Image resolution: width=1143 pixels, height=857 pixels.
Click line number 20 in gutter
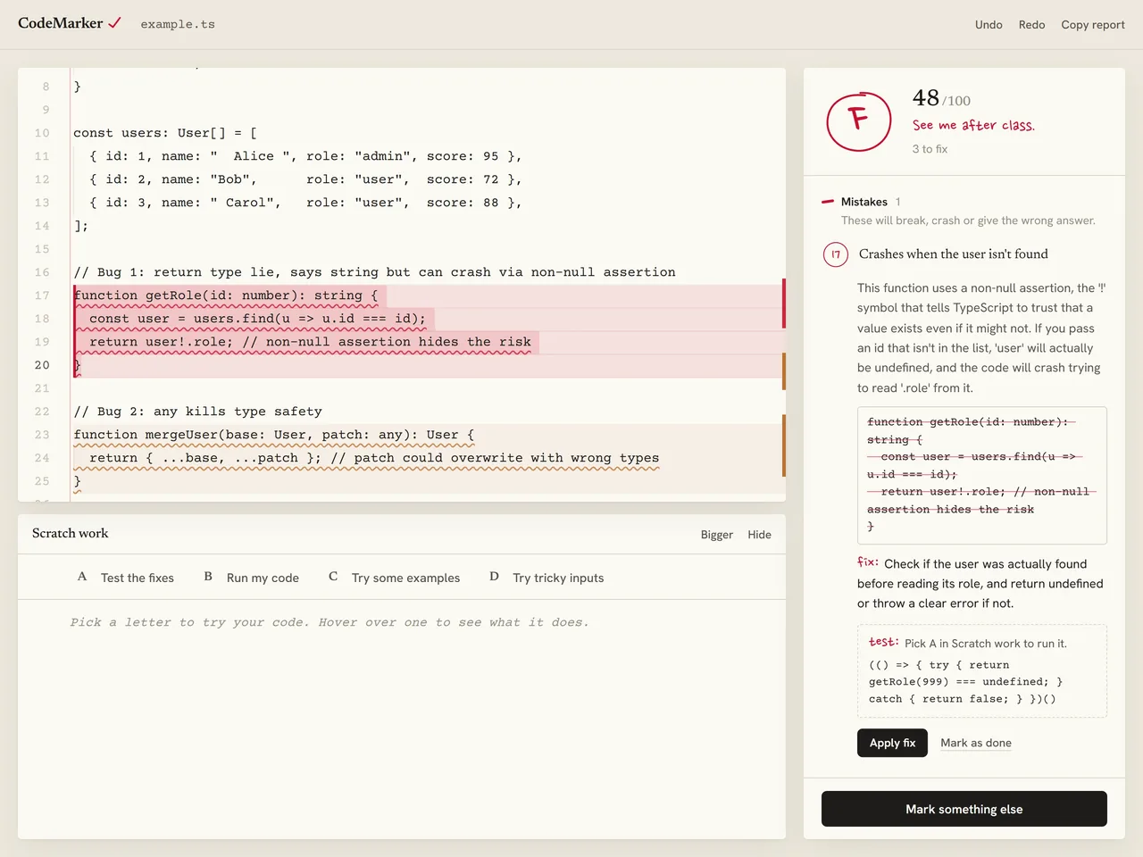[x=42, y=365]
